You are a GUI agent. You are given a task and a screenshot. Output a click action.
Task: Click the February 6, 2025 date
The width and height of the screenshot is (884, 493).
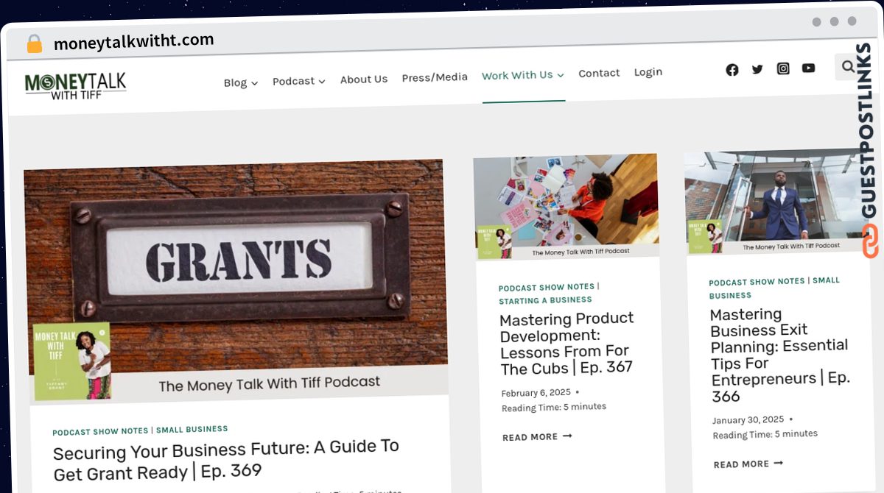point(536,392)
